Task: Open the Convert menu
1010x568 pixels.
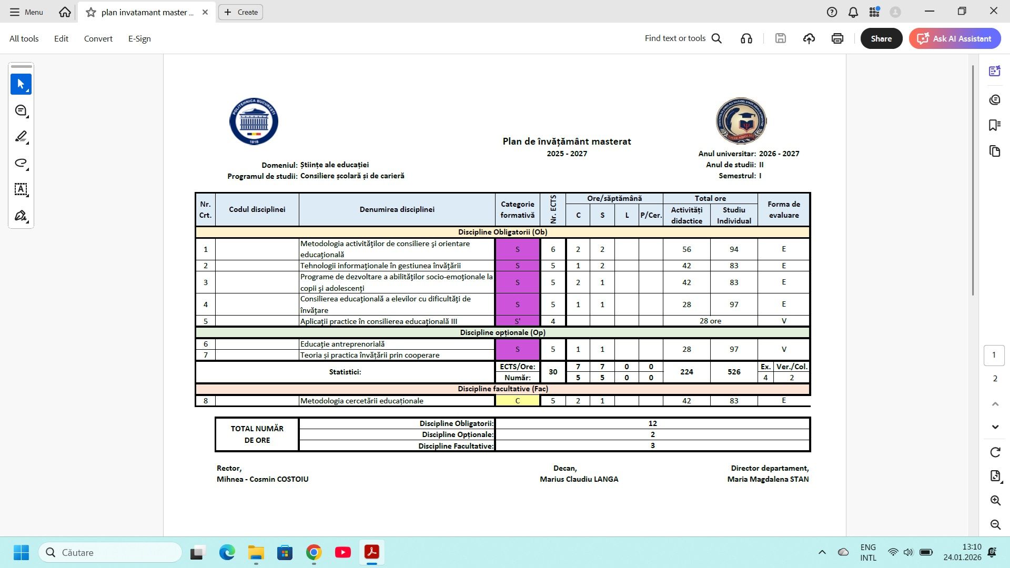Action: pos(98,38)
